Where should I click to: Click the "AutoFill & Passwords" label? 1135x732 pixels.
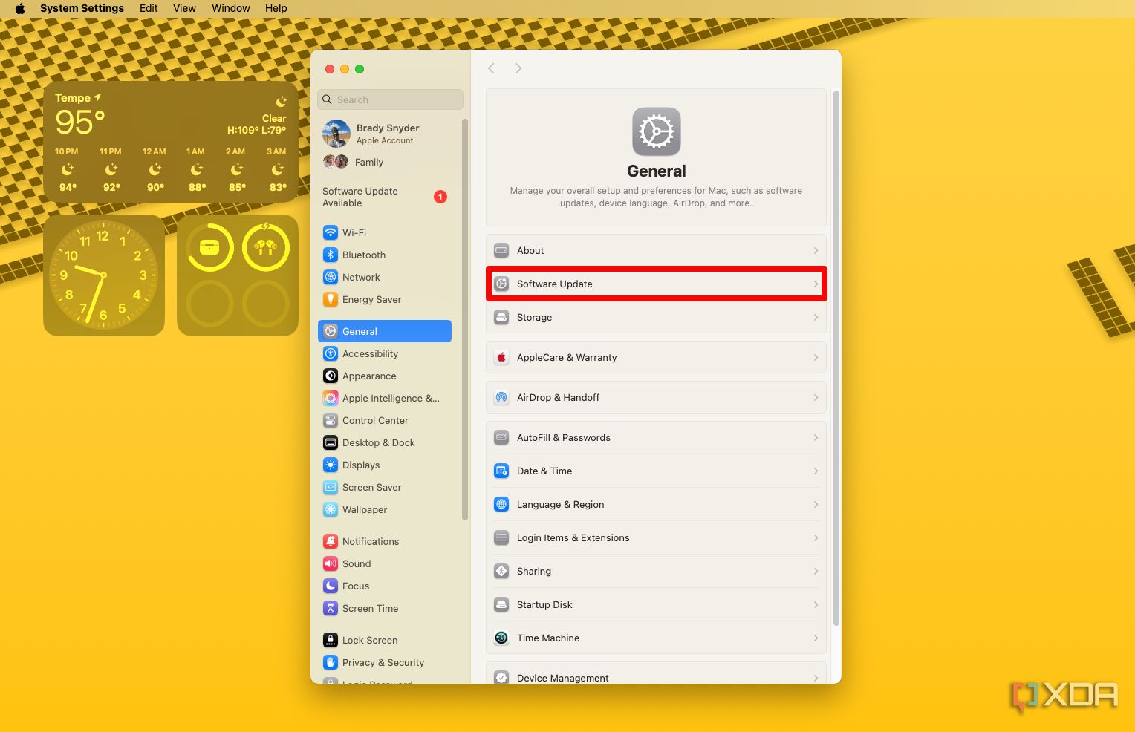click(563, 437)
